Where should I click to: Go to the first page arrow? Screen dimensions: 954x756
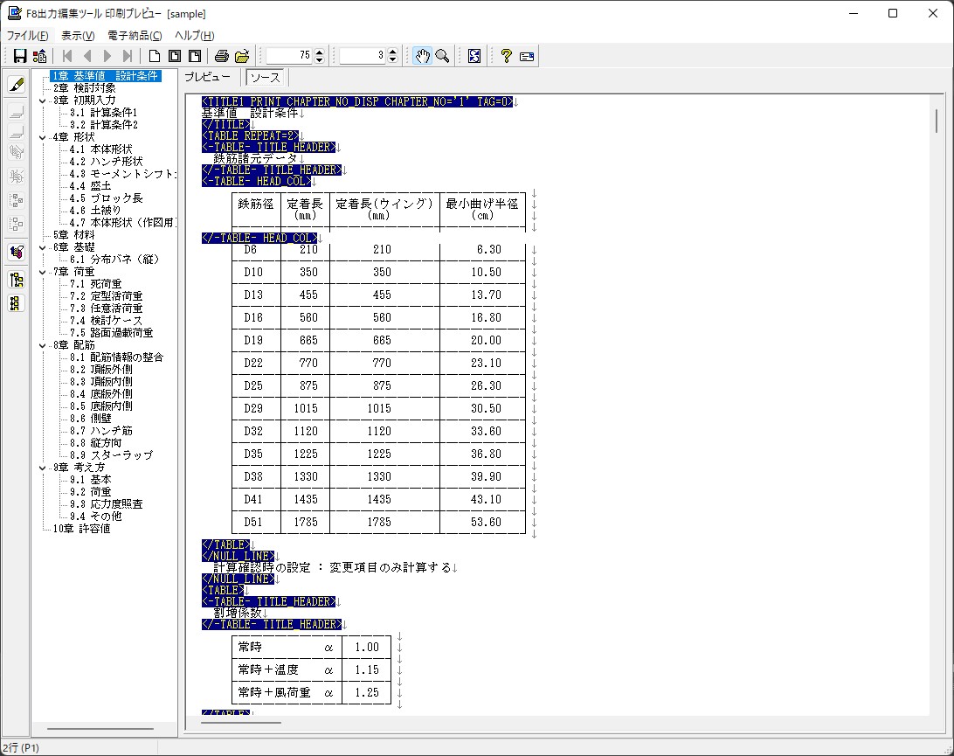67,56
